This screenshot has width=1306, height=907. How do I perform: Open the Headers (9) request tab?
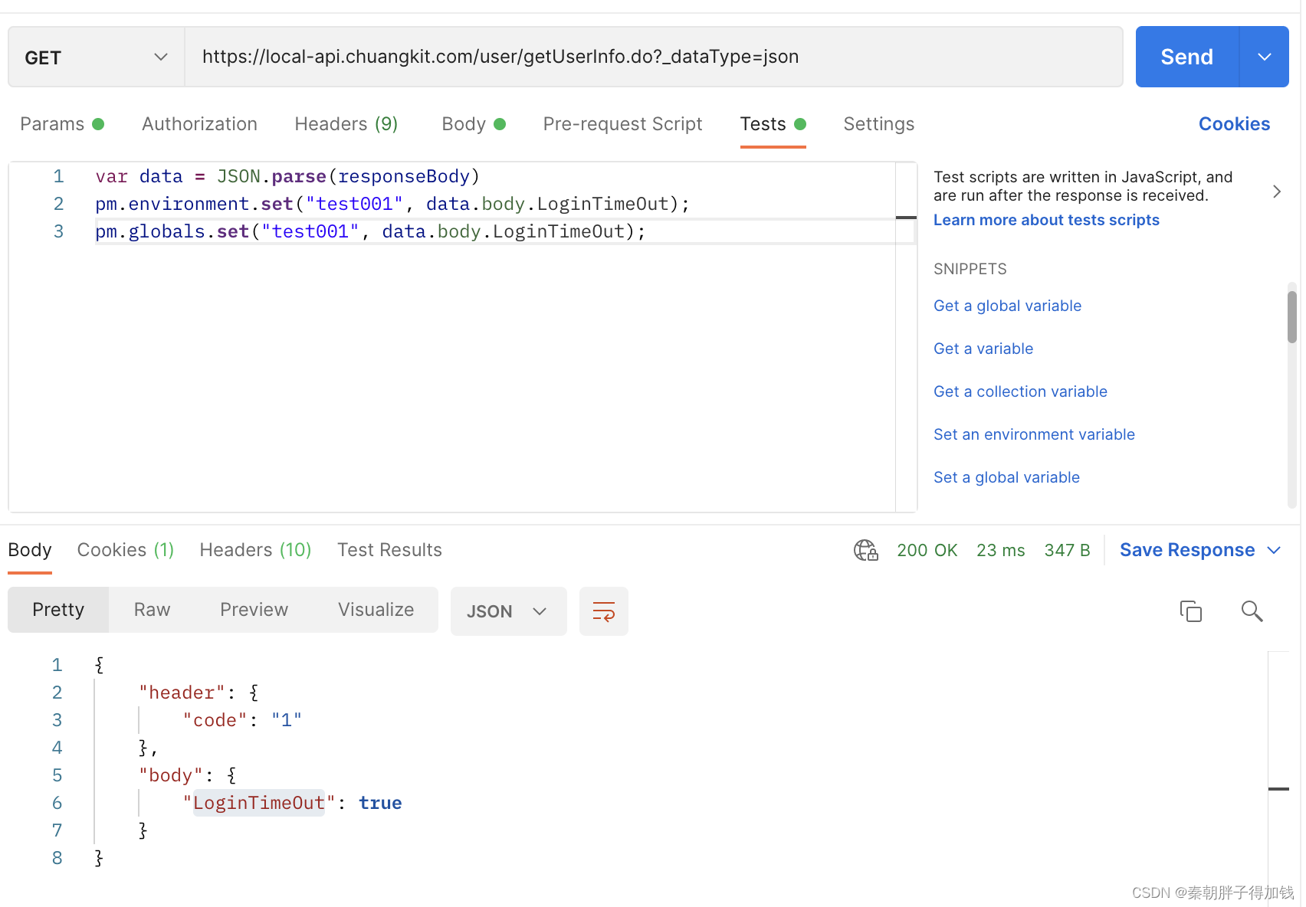pyautogui.click(x=346, y=124)
